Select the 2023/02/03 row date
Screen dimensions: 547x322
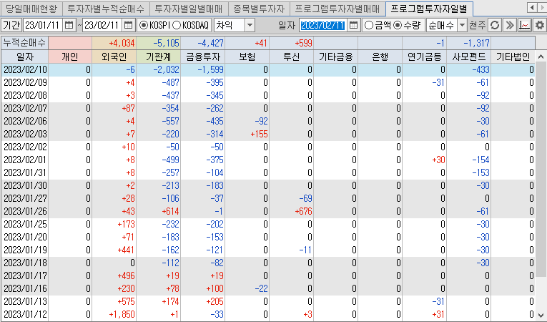[25, 134]
